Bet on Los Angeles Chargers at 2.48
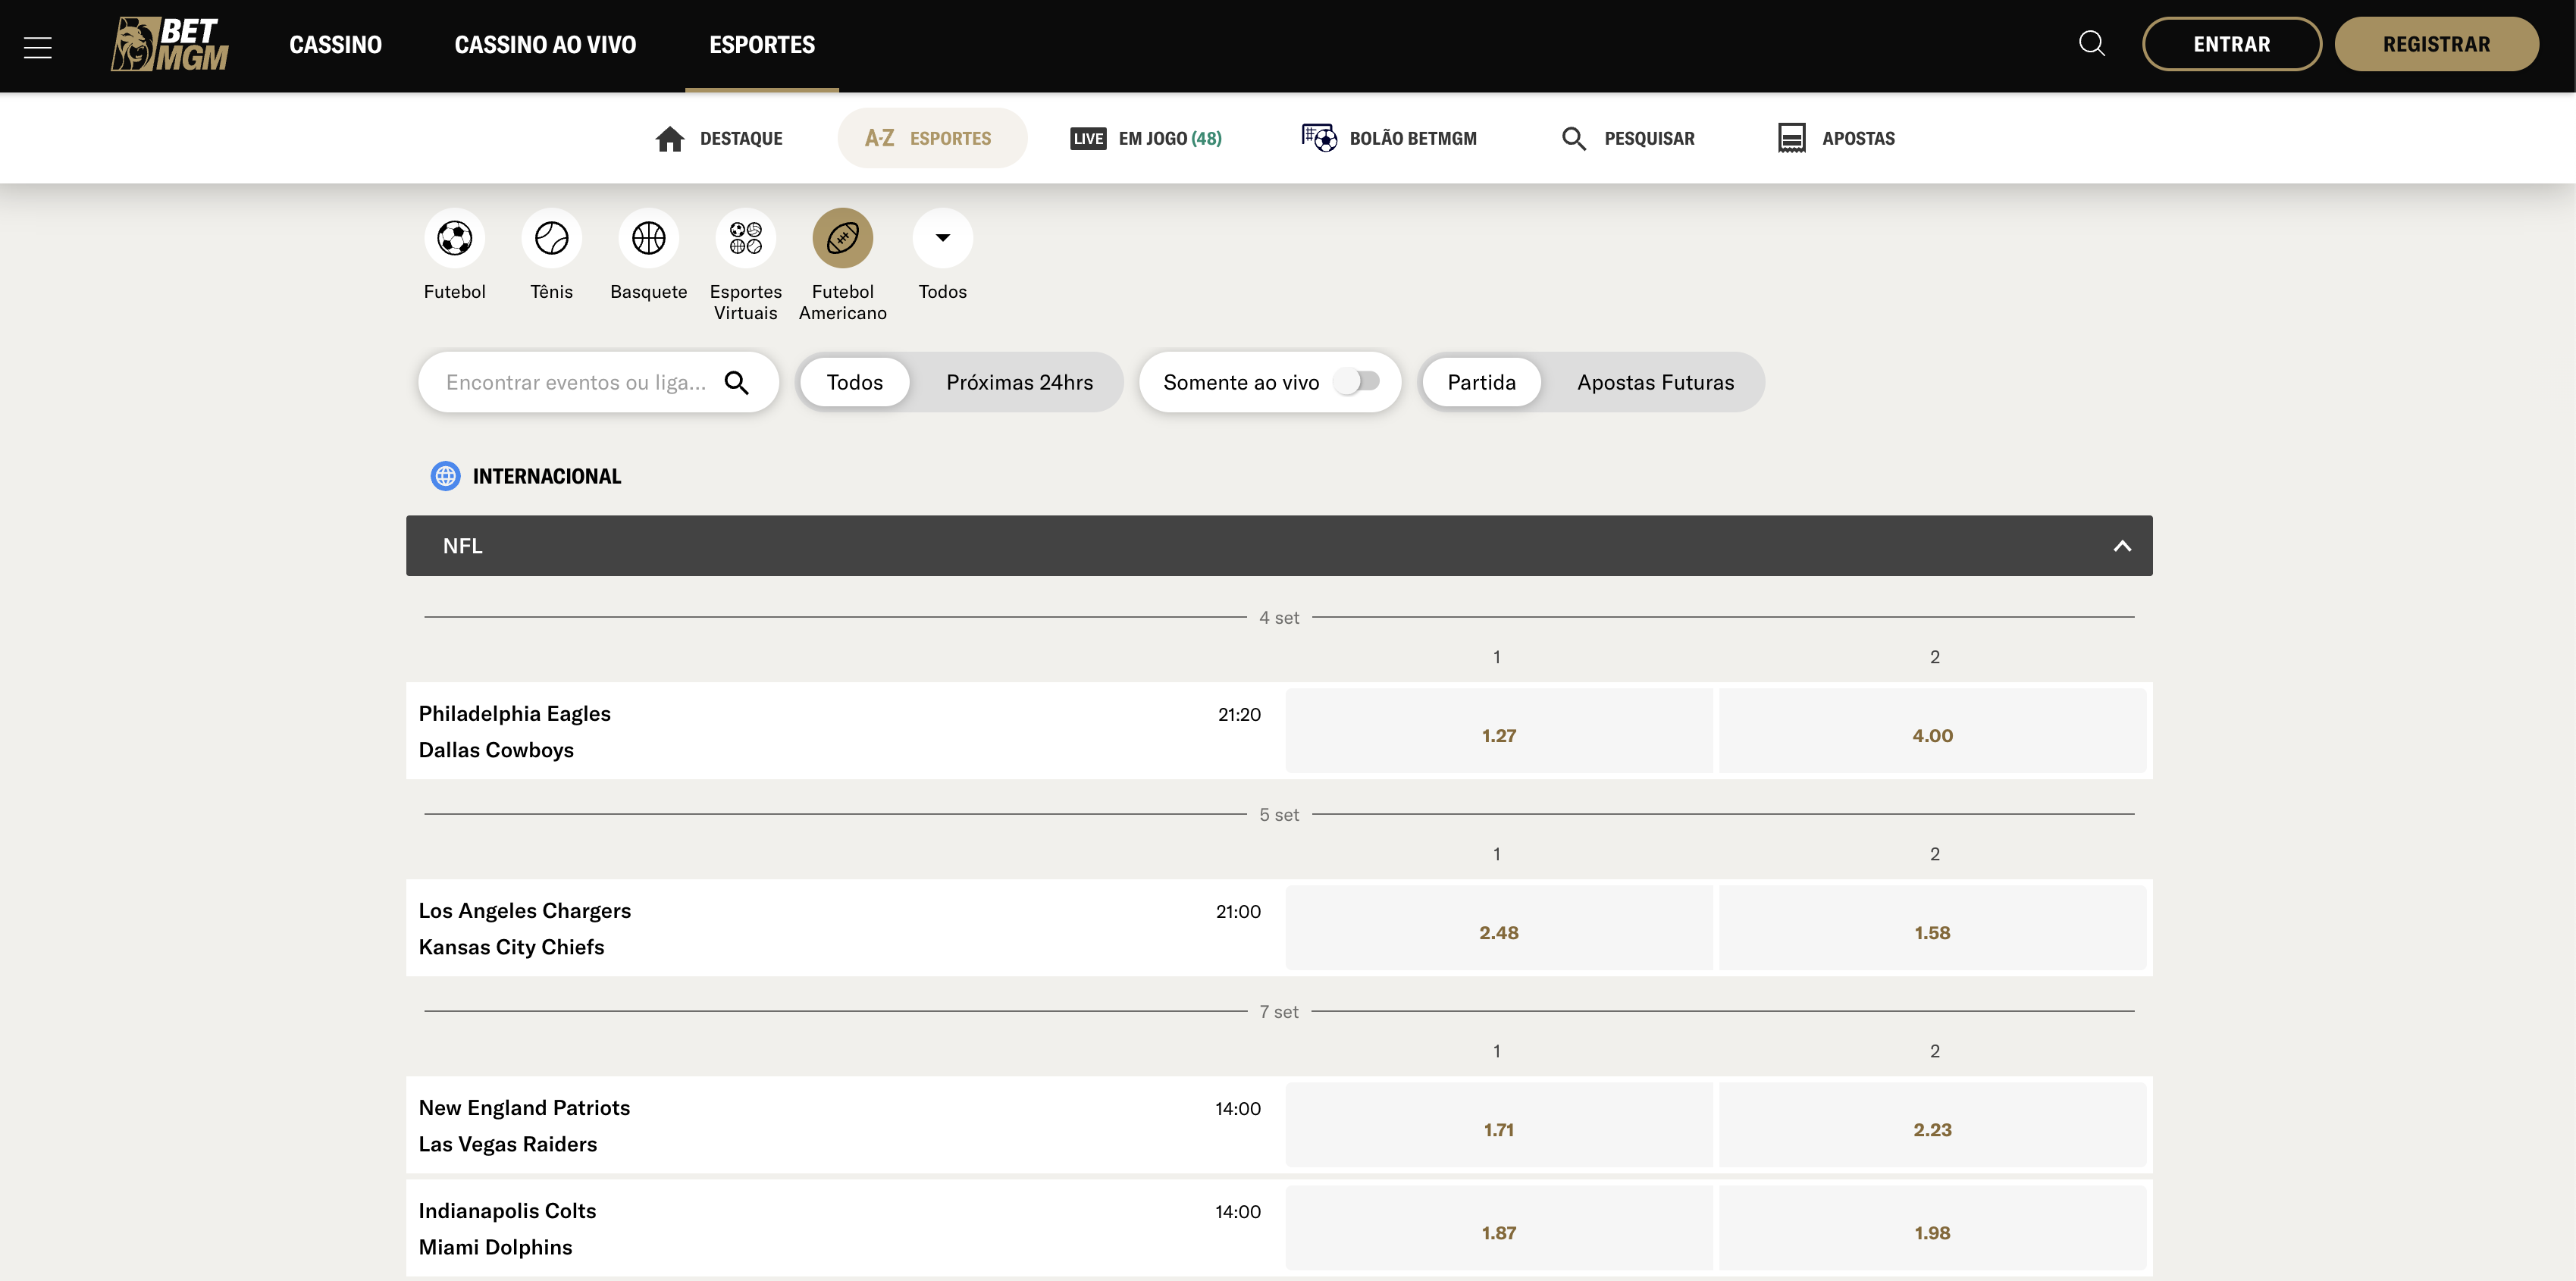Viewport: 2576px width, 1281px height. (1499, 928)
